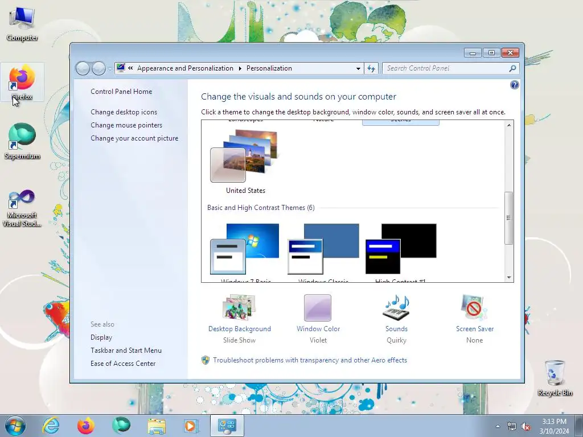
Task: Click the theme list scrollbar thumb
Action: (x=508, y=218)
